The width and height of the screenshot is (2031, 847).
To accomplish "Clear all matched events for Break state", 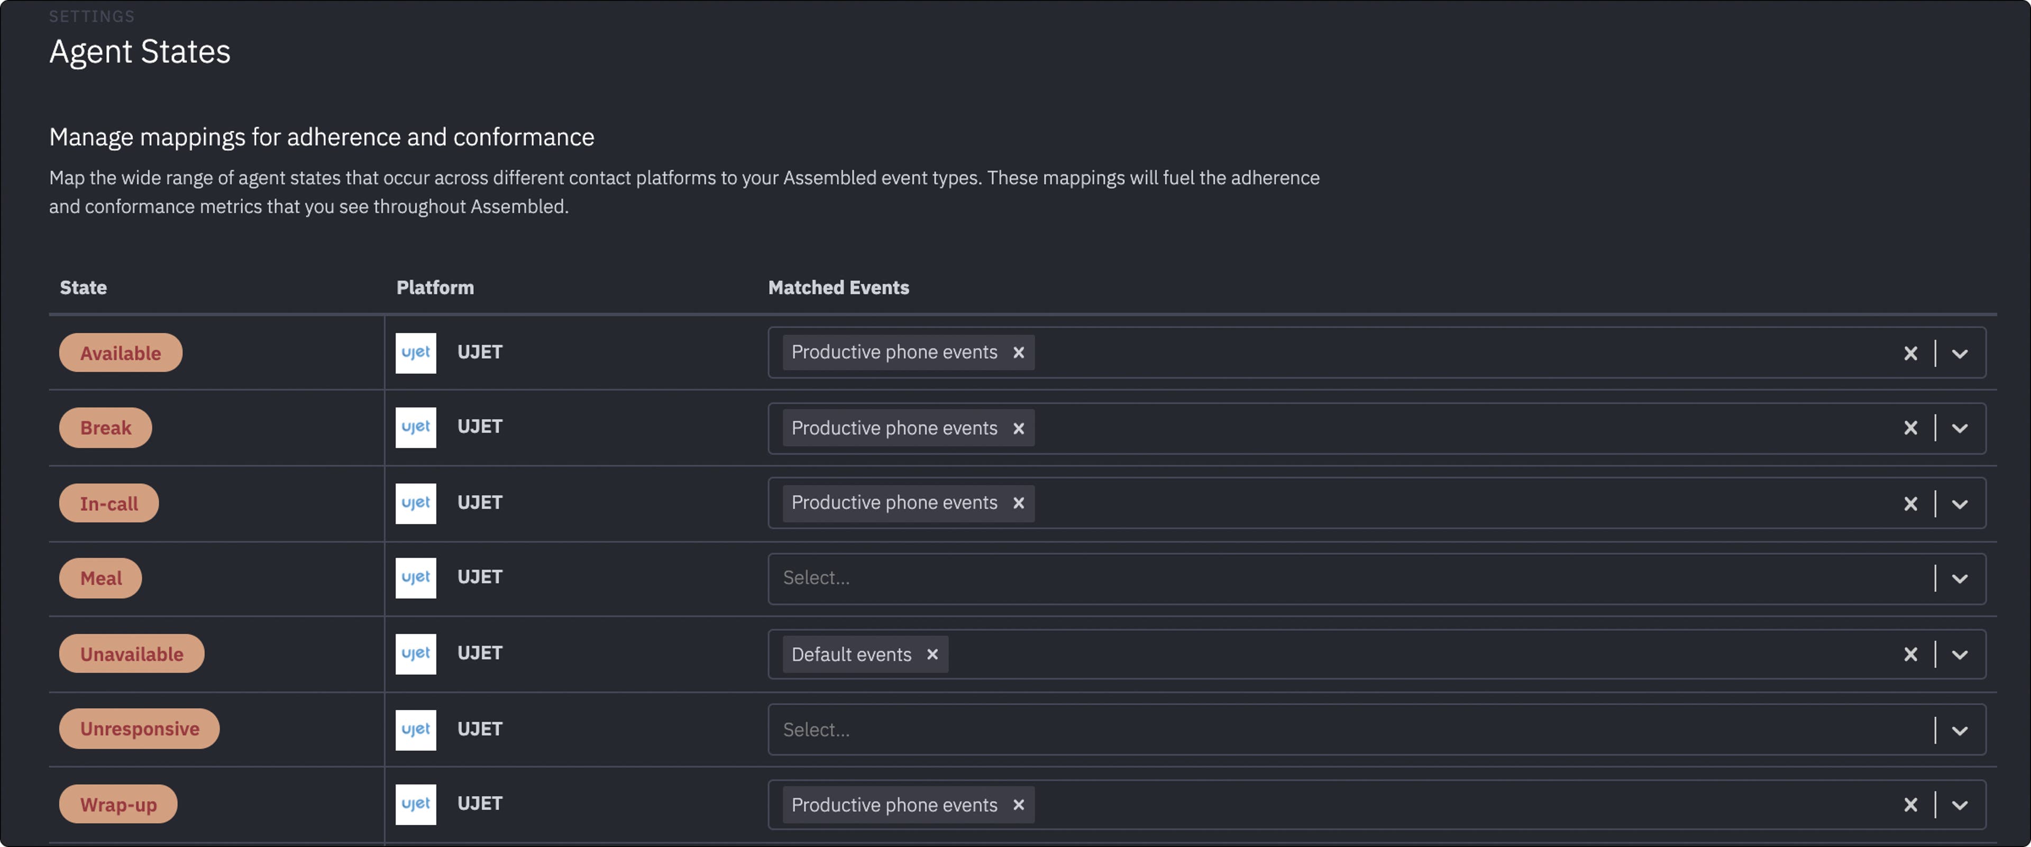I will click(x=1909, y=428).
